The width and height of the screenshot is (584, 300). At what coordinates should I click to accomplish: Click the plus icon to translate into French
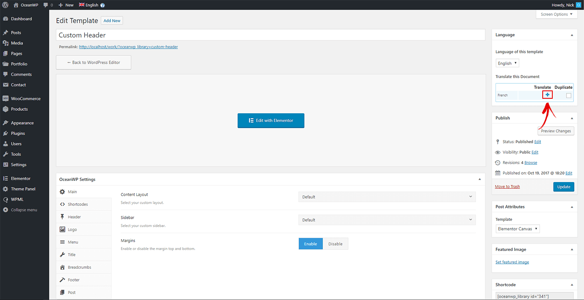[547, 95]
